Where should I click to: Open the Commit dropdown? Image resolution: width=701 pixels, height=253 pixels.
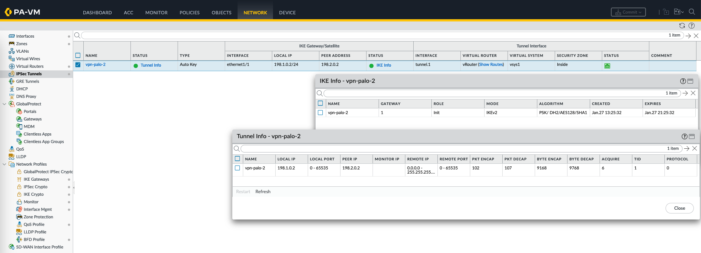[628, 12]
